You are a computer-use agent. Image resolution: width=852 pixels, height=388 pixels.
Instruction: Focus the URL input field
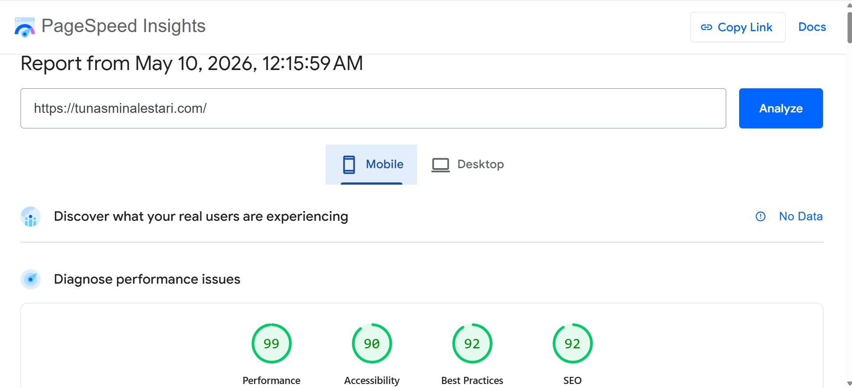coord(373,108)
